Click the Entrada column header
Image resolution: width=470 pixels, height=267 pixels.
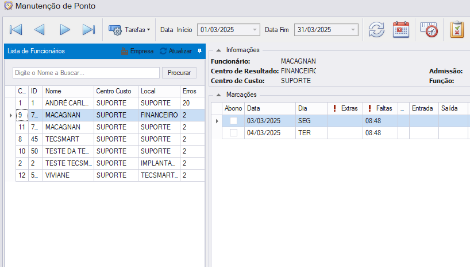click(424, 108)
